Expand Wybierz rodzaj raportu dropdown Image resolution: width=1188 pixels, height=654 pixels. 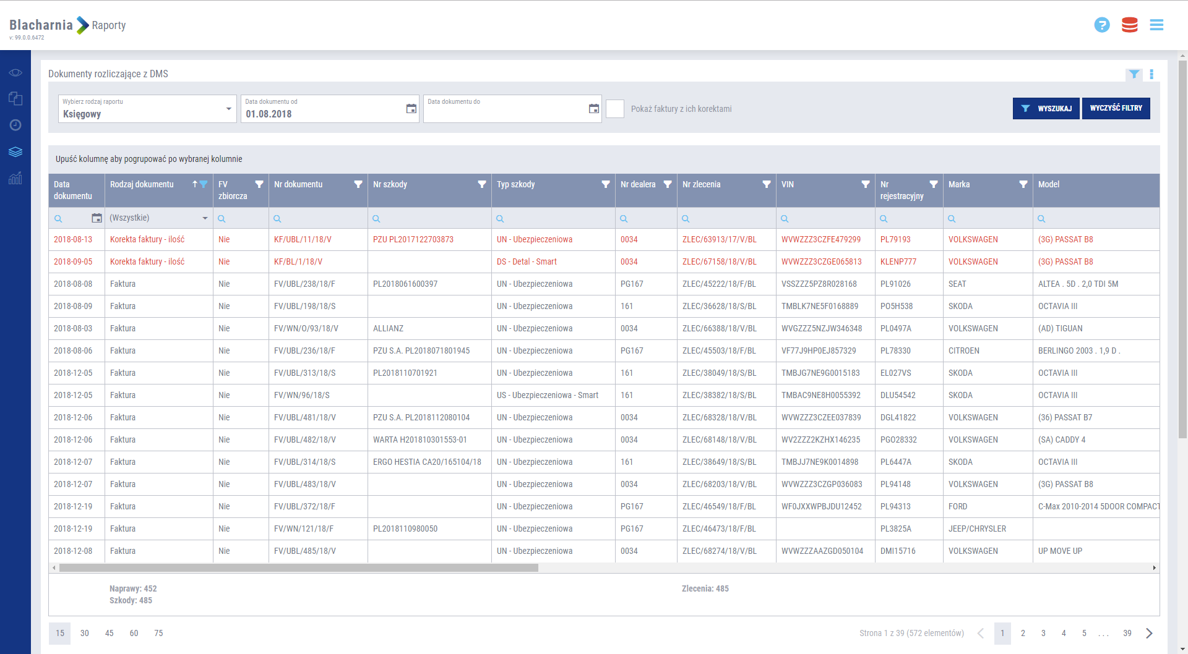(228, 109)
